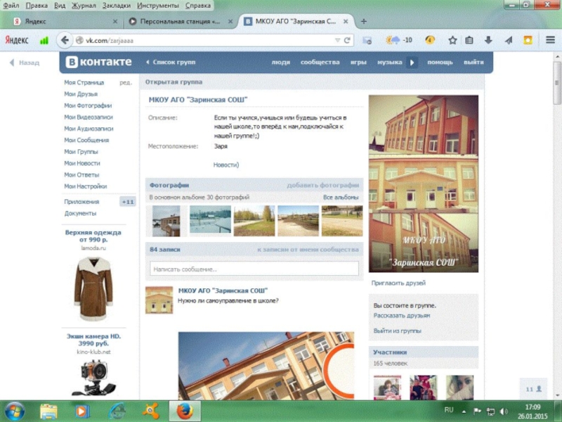Close the Яндекс tab
This screenshot has height=422, width=562.
[115, 22]
